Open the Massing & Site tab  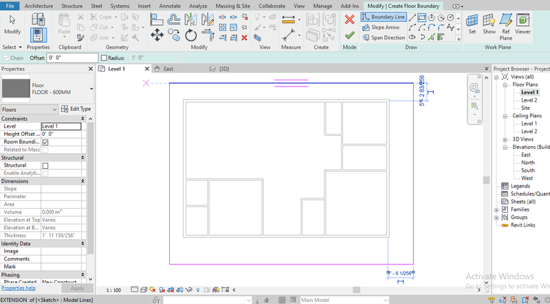[x=232, y=6]
